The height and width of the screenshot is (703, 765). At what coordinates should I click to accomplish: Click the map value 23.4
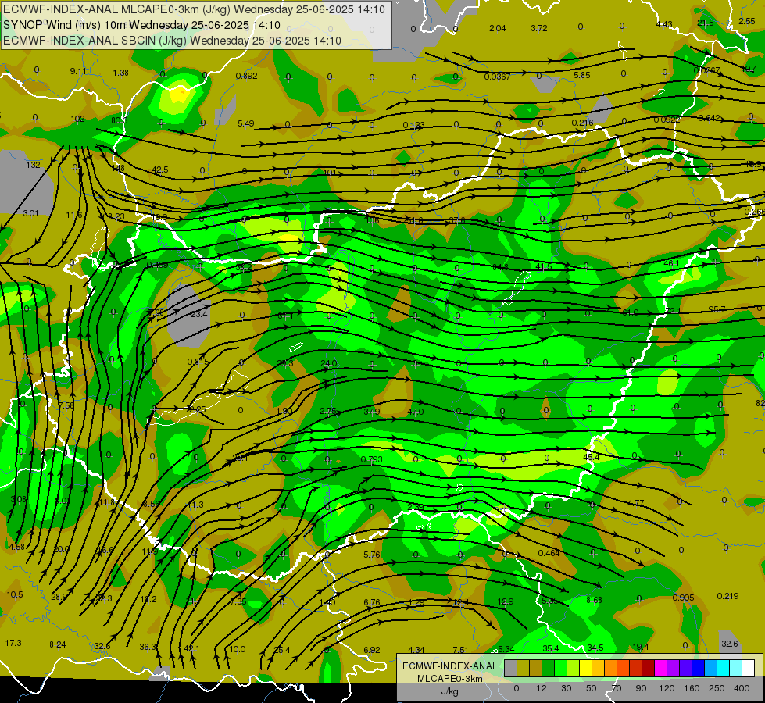199,314
